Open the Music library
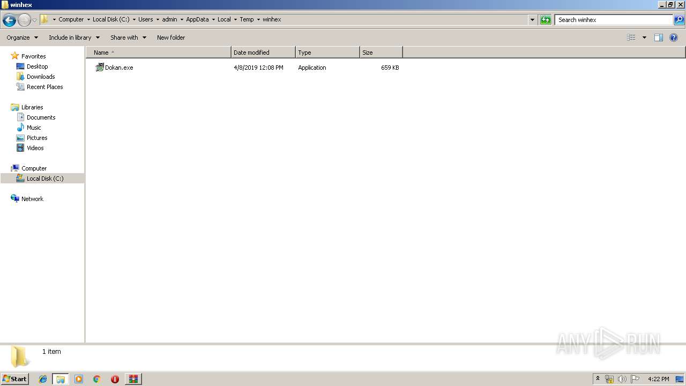The image size is (686, 386). (34, 128)
